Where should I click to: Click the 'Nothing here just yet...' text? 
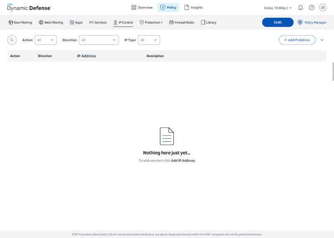click(167, 153)
